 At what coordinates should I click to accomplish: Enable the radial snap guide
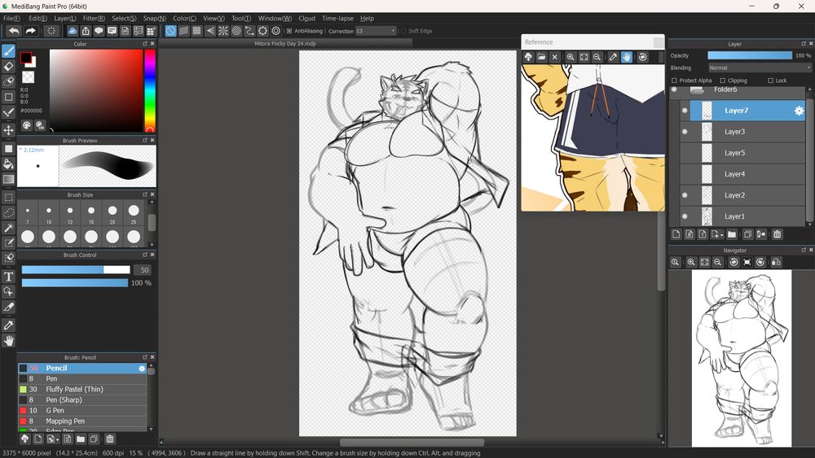click(x=223, y=31)
